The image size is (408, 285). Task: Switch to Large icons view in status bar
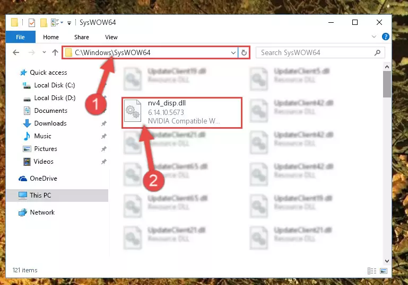384,271
